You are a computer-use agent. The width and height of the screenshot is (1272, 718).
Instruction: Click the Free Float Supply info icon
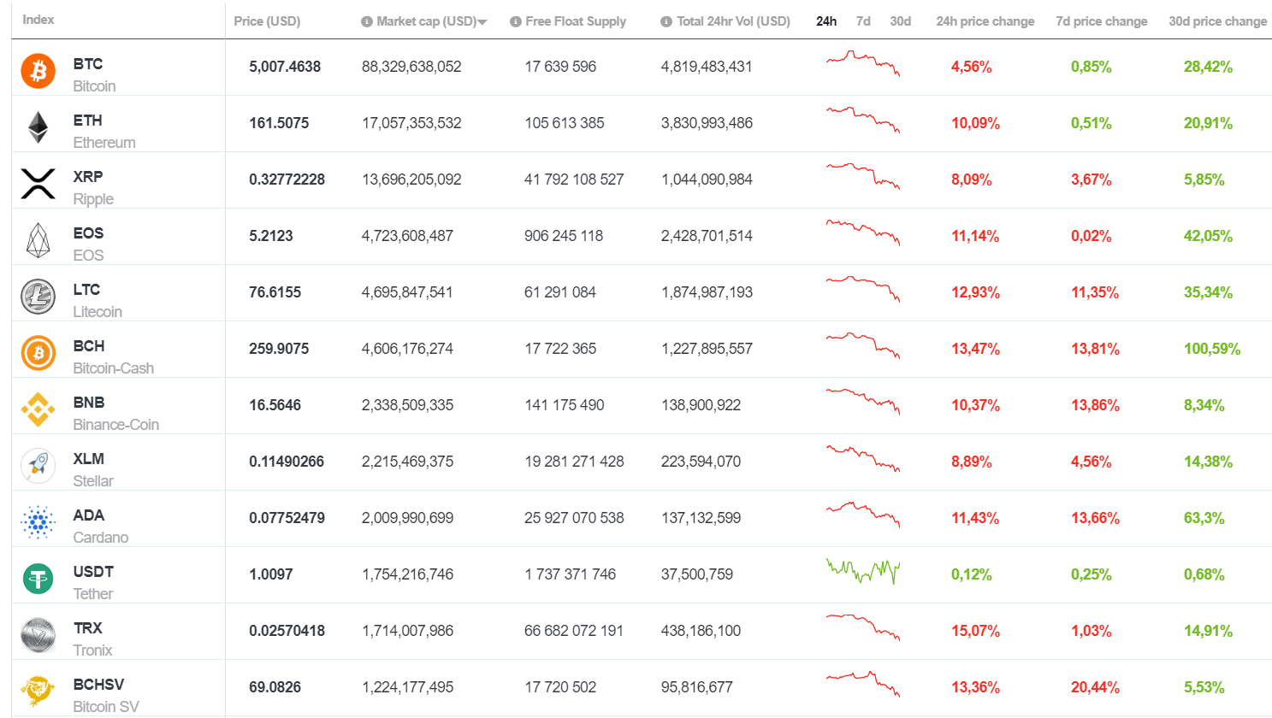(515, 21)
